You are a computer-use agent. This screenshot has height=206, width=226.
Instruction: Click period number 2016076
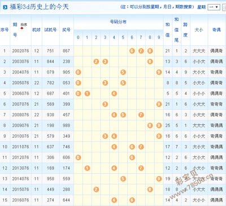[x=20, y=200]
